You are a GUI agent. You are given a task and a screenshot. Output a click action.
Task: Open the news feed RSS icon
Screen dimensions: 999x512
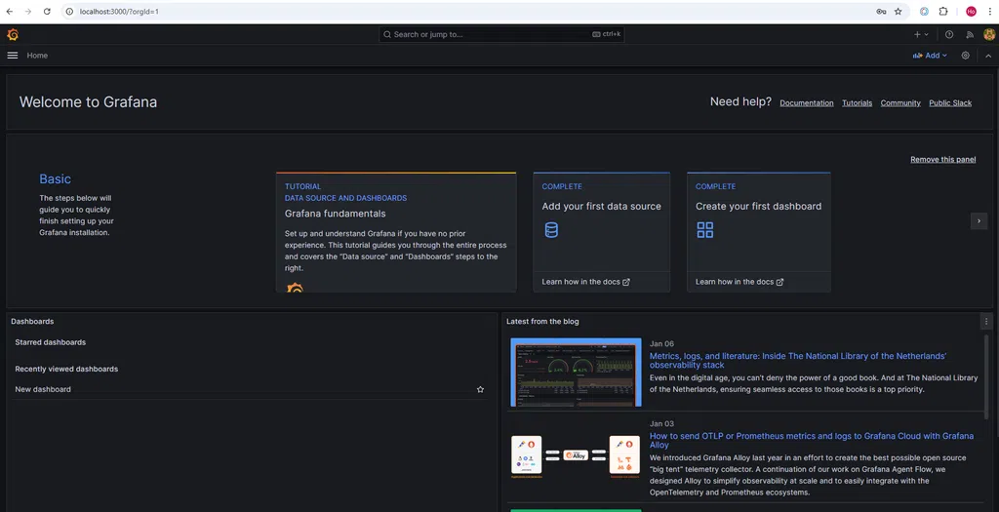(x=970, y=34)
